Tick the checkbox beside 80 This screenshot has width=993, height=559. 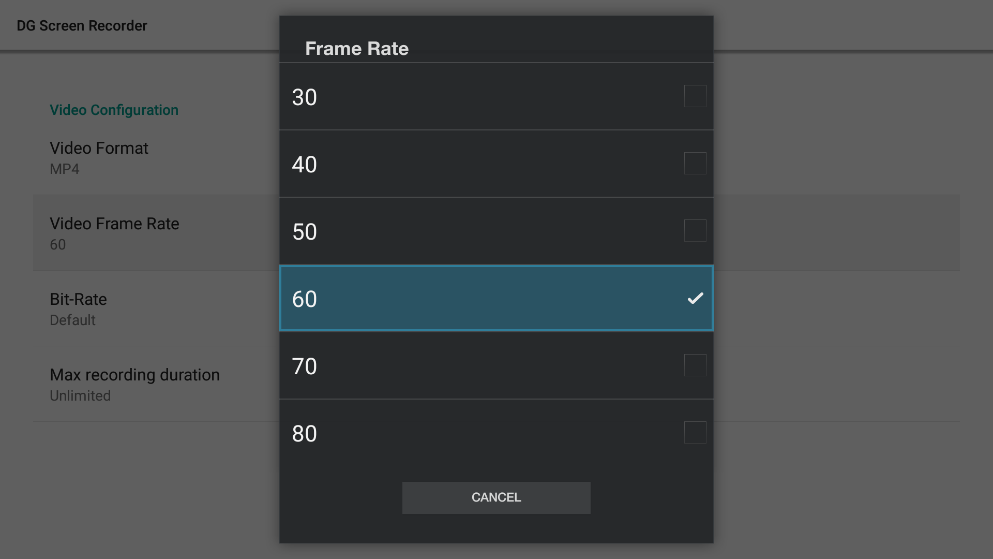pos(695,433)
